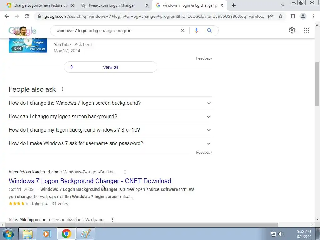Click Feedback under People also ask
Image resolution: width=320 pixels, height=240 pixels.
click(x=204, y=152)
